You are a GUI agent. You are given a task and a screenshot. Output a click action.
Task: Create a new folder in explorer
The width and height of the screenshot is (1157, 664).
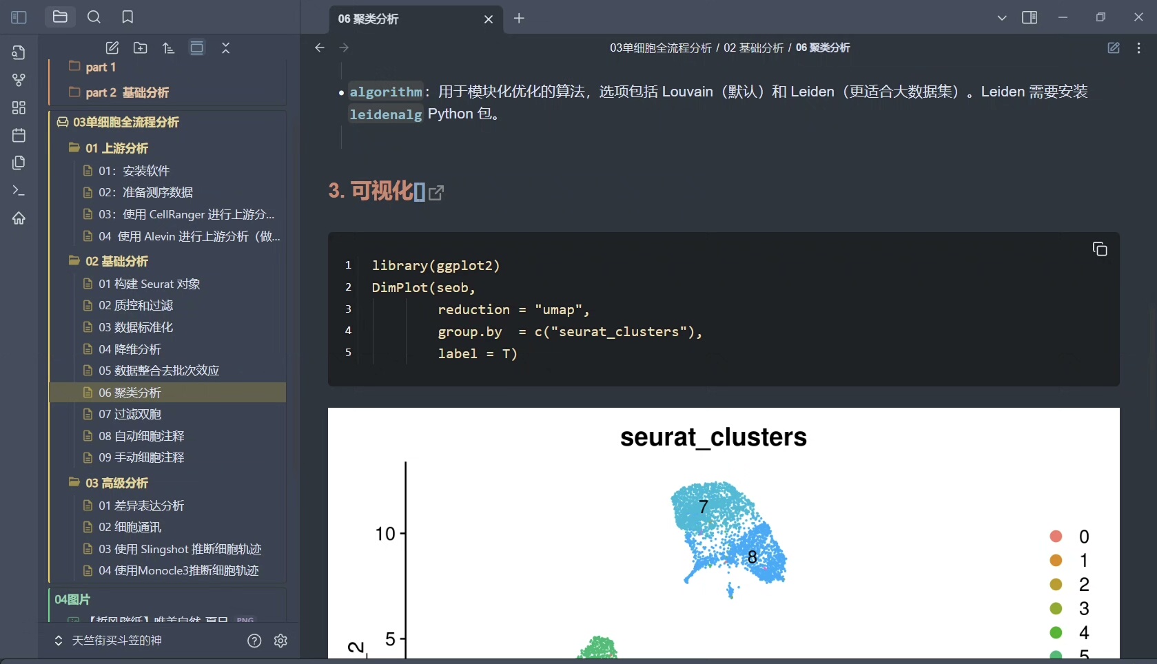[x=140, y=48]
